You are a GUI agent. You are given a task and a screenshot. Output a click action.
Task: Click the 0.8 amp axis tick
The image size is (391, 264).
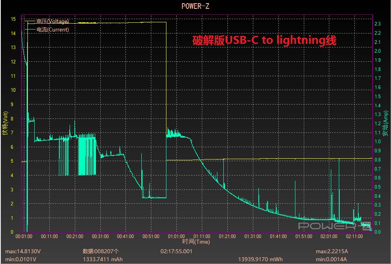(x=377, y=160)
